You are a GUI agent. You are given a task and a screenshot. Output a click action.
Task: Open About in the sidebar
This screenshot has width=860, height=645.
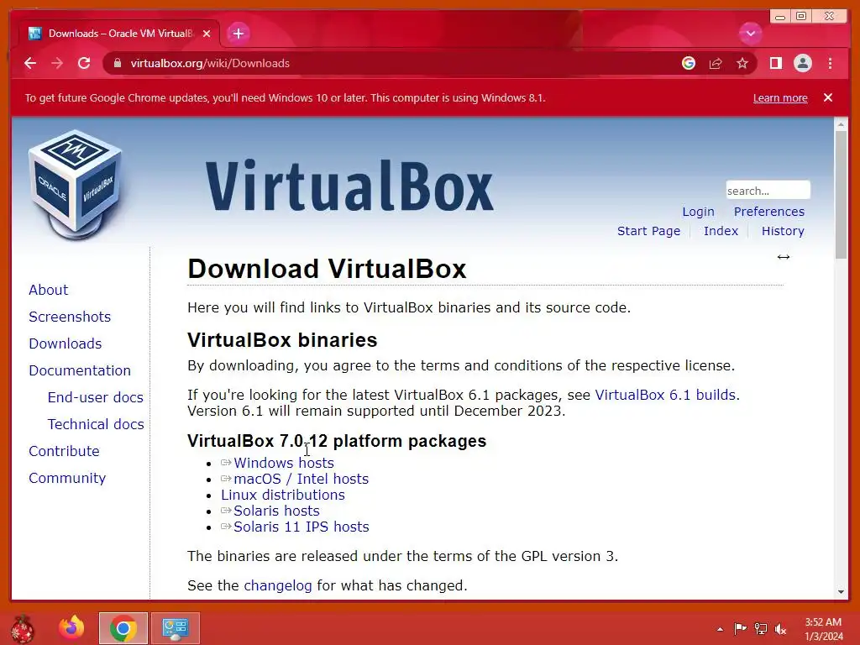click(x=48, y=290)
